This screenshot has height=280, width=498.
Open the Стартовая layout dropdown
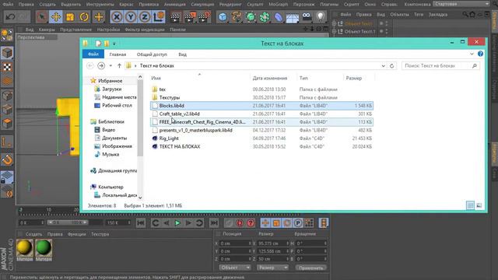pyautogui.click(x=461, y=4)
